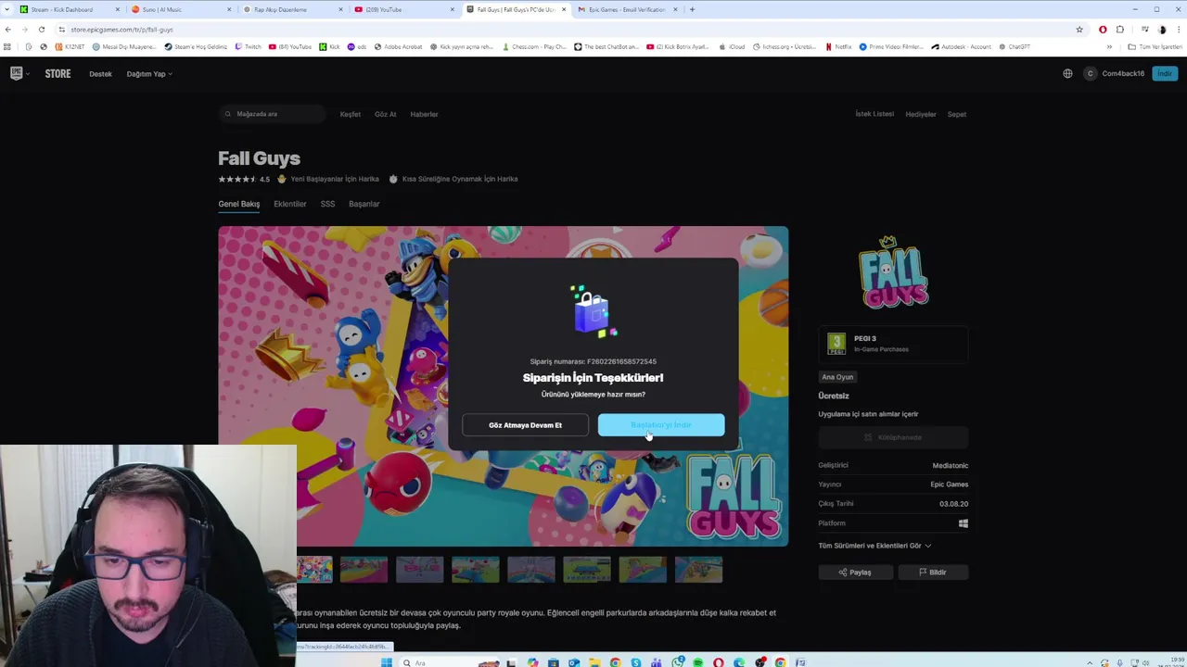This screenshot has width=1187, height=667.
Task: Click the Epic Games publisher link
Action: pyautogui.click(x=950, y=485)
